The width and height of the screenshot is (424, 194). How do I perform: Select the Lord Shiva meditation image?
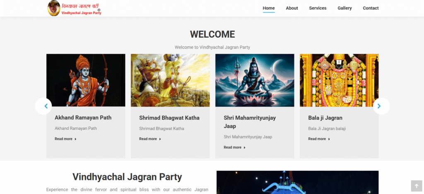[255, 80]
